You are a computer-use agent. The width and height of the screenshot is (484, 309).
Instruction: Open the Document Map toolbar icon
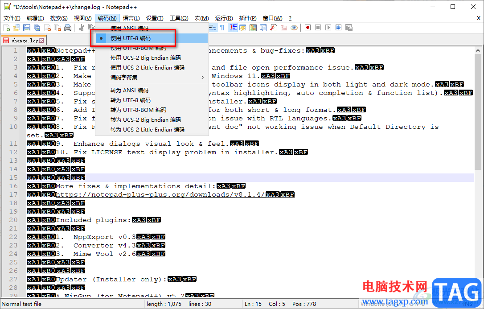[x=253, y=28]
